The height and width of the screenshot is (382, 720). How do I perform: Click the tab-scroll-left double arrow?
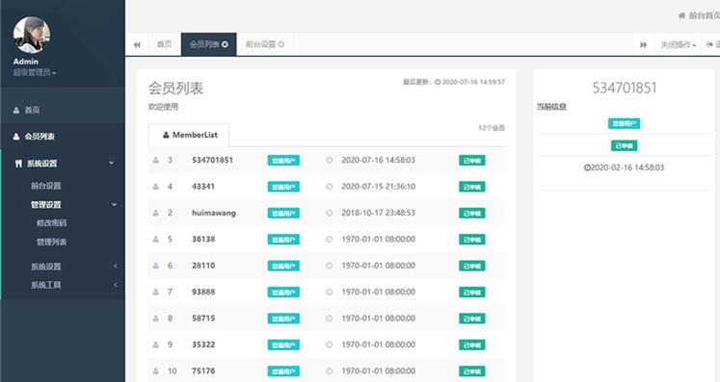coord(137,44)
